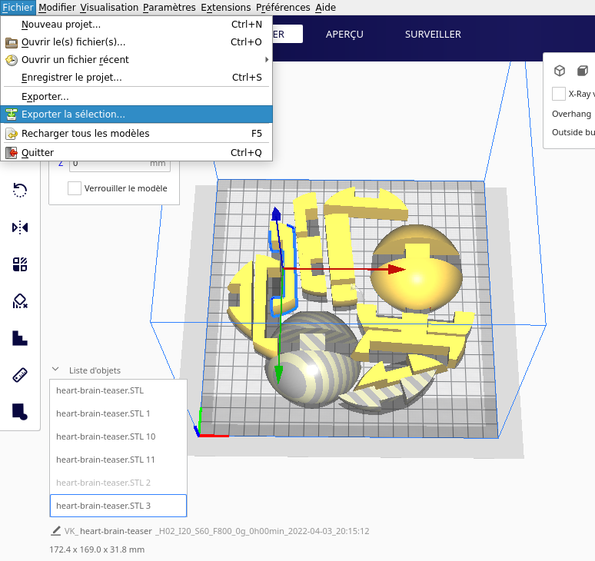The image size is (595, 561).
Task: Click the Z position input field
Action: tap(120, 164)
